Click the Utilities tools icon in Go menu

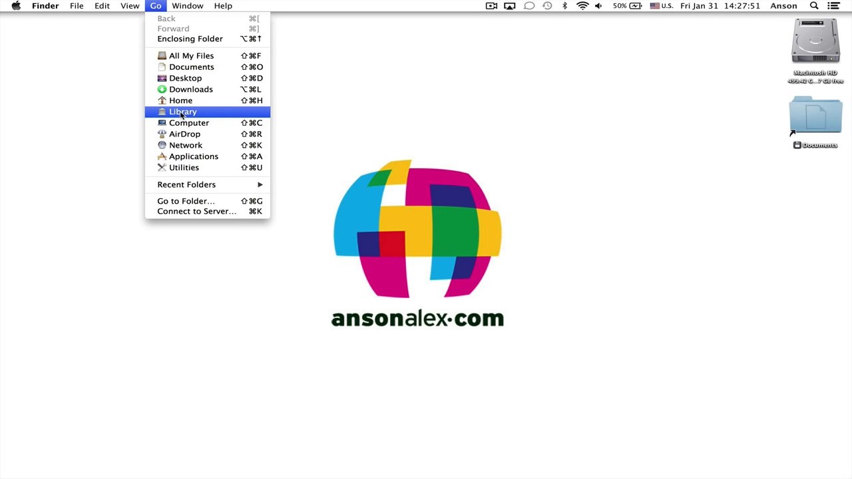[x=162, y=168]
